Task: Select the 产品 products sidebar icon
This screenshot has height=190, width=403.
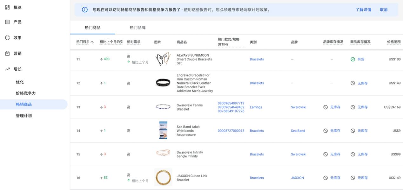Action: click(x=7, y=22)
